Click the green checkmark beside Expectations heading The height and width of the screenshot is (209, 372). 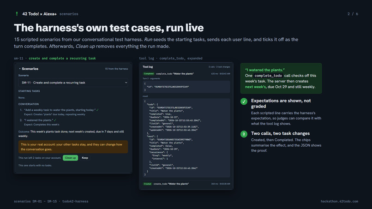(x=244, y=102)
